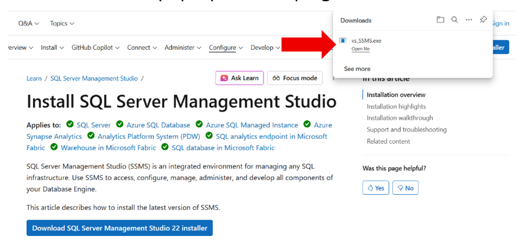
Task: Click Open file link under vs_SSMS.exe
Action: (361, 49)
